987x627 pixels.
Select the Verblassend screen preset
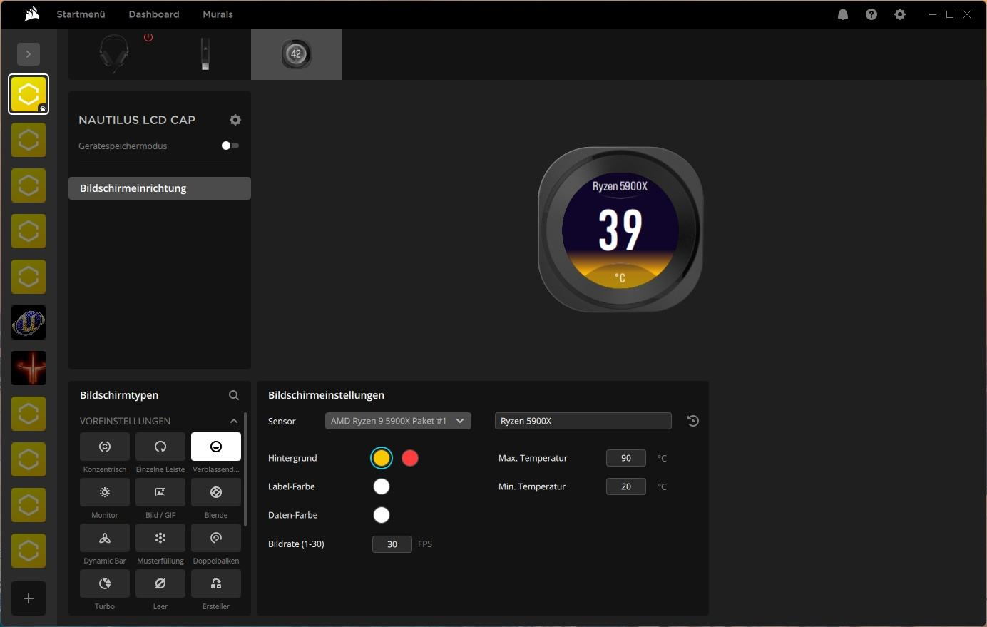coord(216,447)
